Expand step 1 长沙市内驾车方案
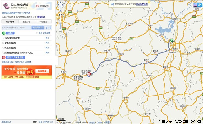This screenshot has height=124, width=203. pos(47,38)
